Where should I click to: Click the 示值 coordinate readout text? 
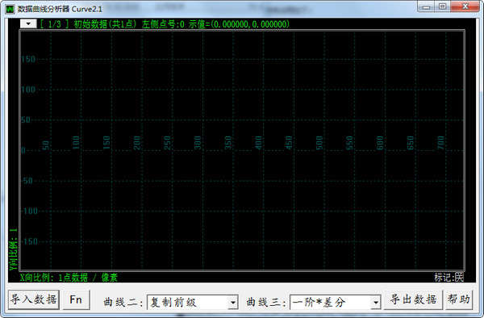pyautogui.click(x=240, y=24)
